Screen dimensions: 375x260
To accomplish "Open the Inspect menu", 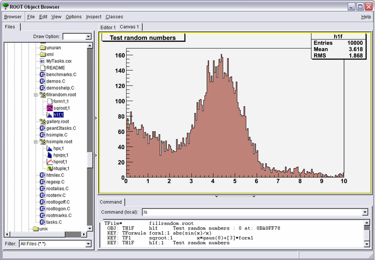I will click(x=93, y=17).
